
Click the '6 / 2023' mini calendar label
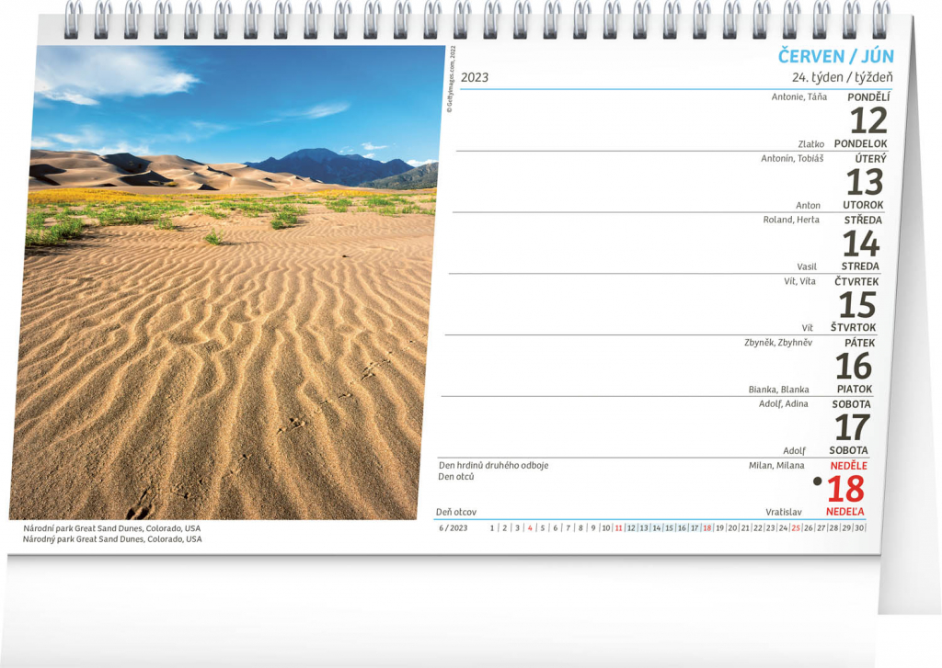pos(453,528)
